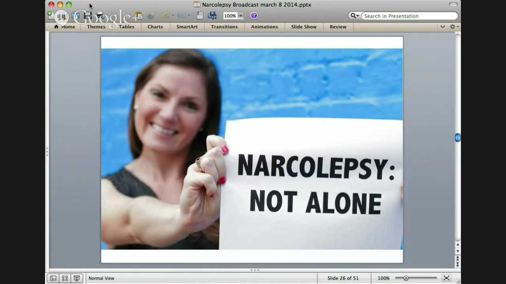This screenshot has width=506, height=284.
Task: Save the presentation with the floppy icon
Action: 88,16
